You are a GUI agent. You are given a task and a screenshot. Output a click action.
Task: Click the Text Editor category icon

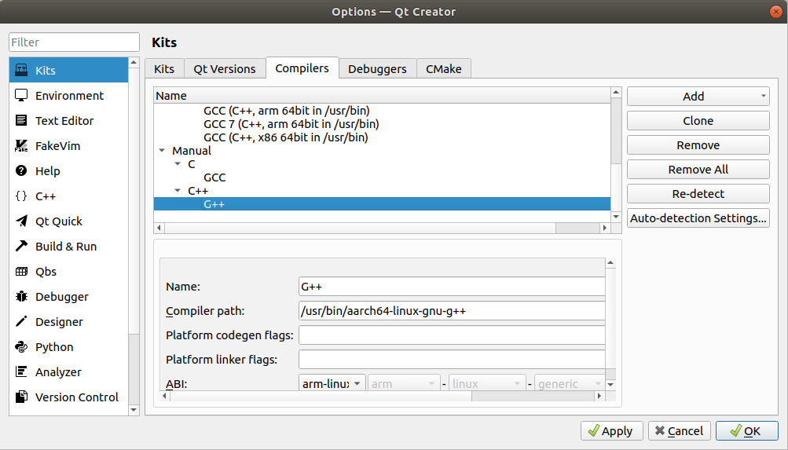pos(22,121)
